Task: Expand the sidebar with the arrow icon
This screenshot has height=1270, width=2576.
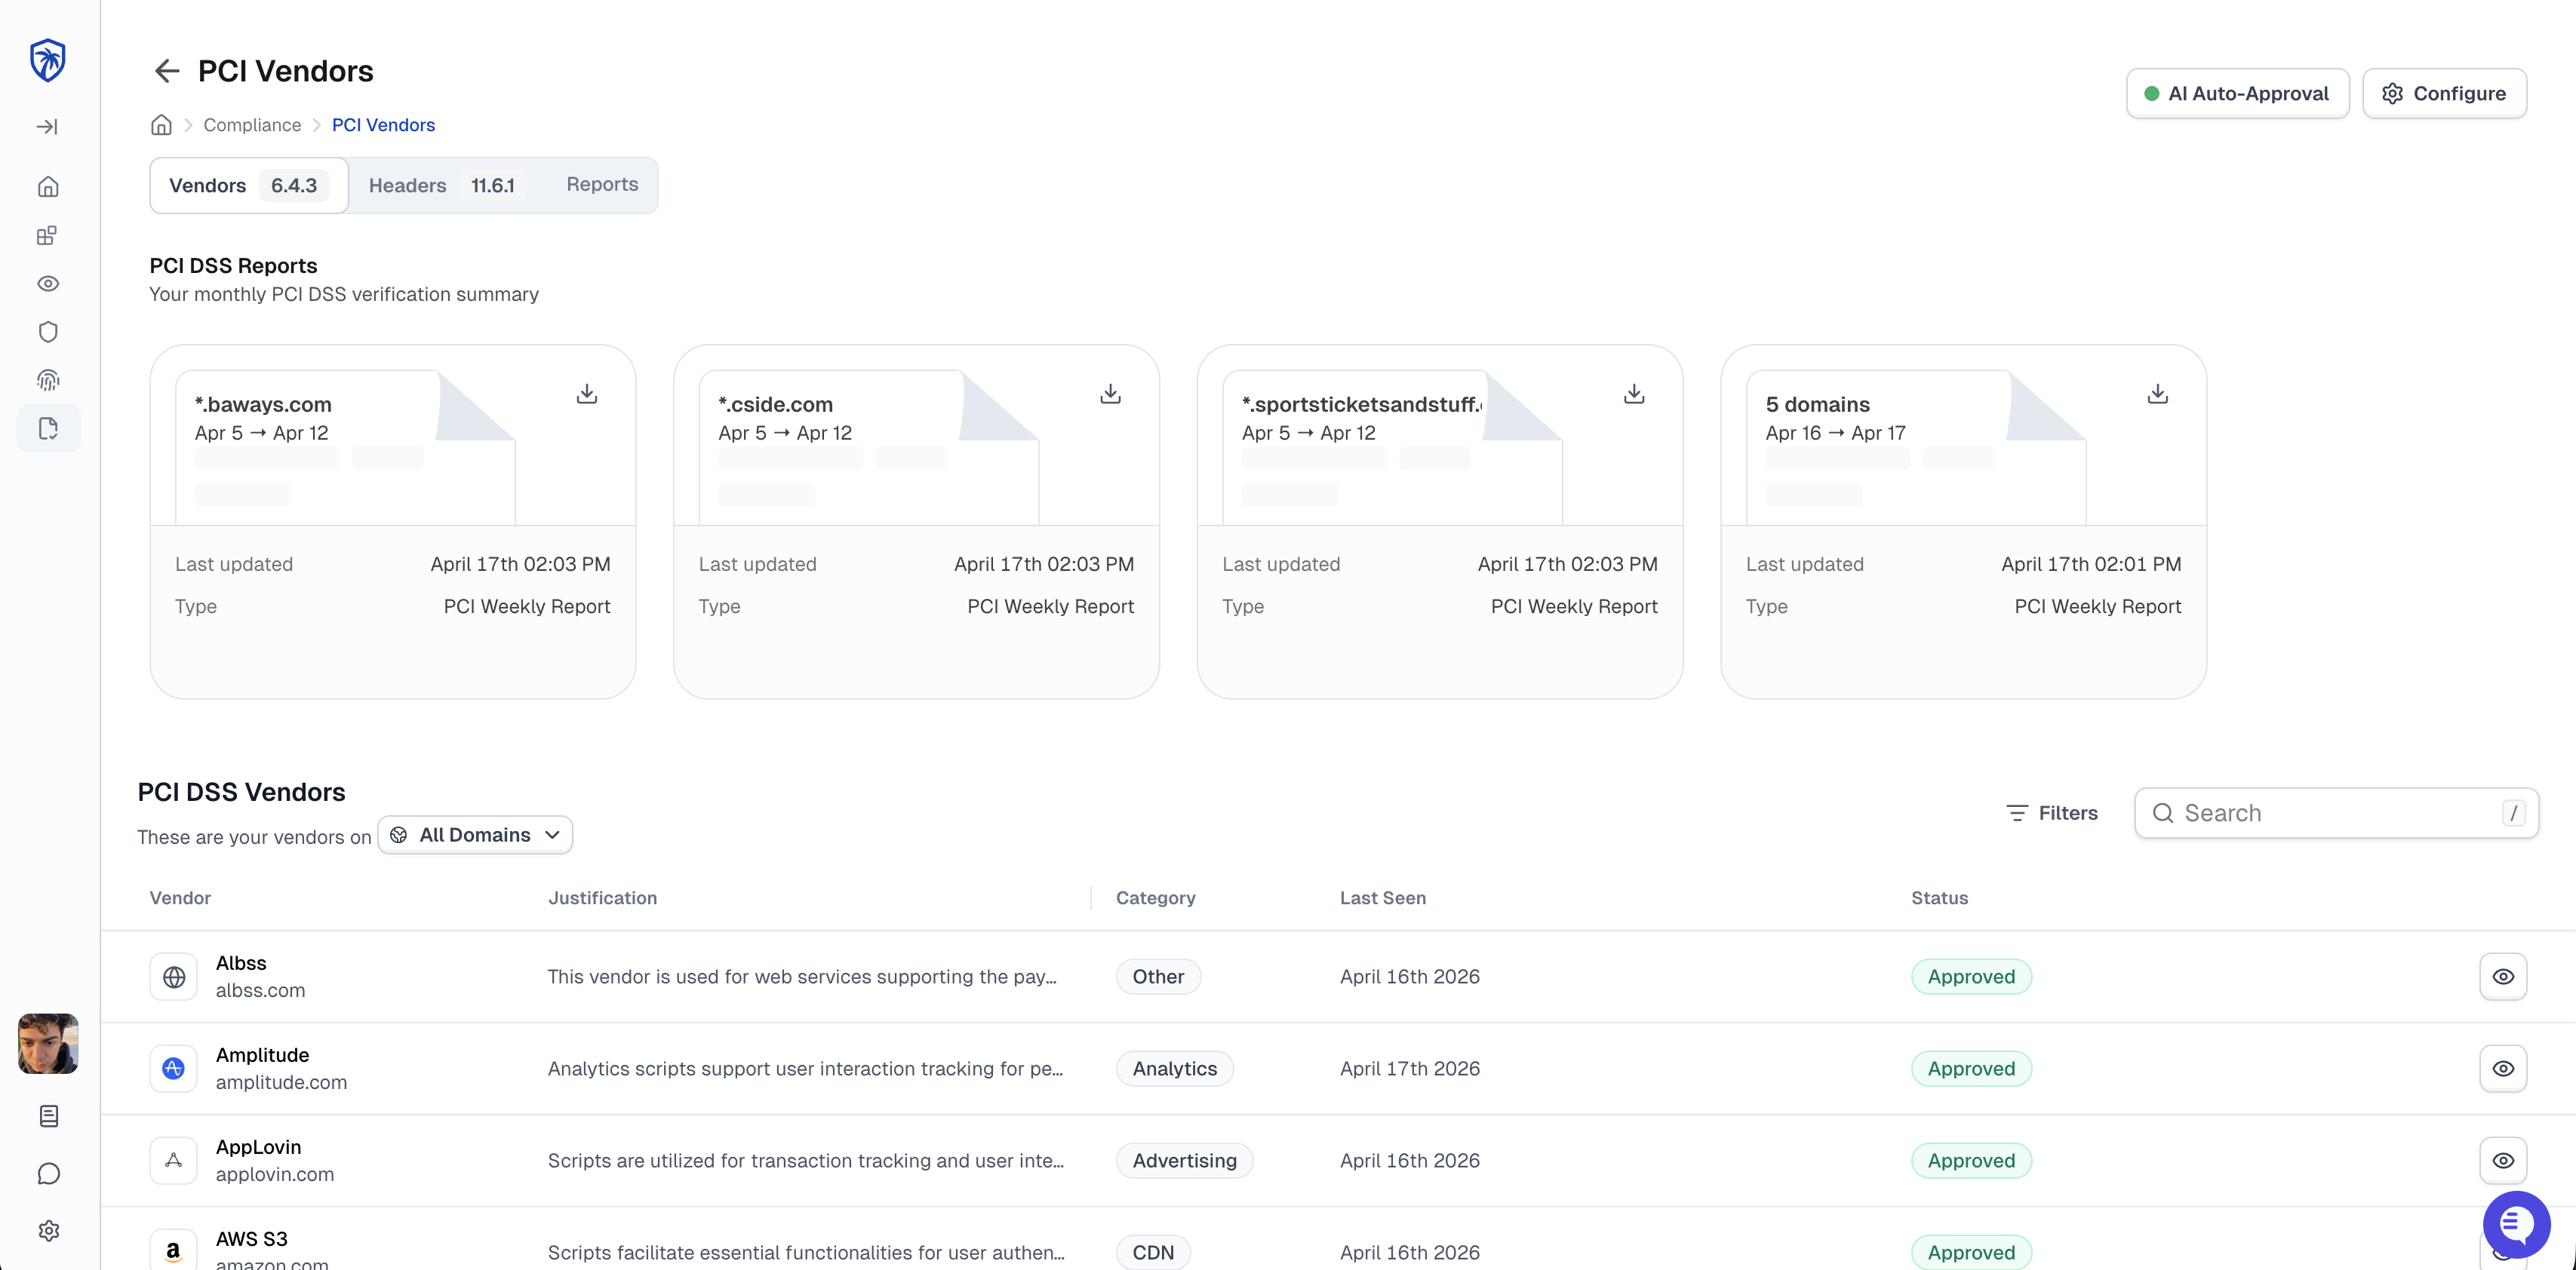Action: [48, 127]
